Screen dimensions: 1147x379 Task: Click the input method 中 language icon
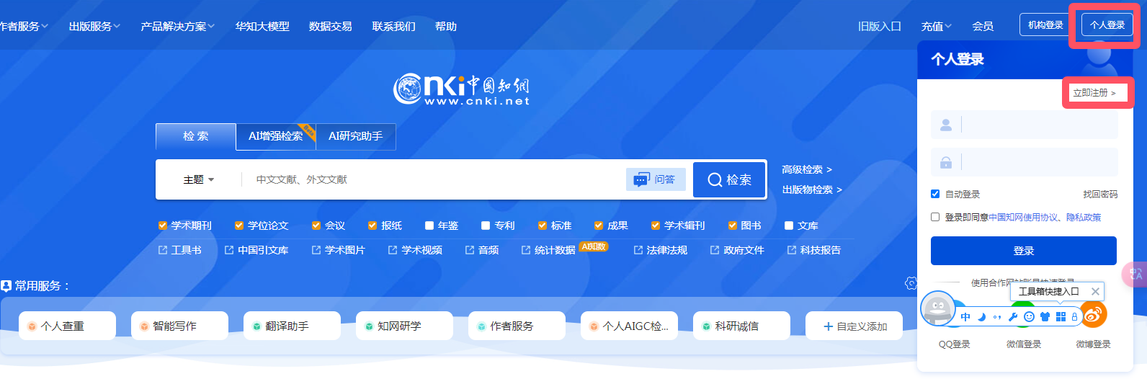coord(965,317)
